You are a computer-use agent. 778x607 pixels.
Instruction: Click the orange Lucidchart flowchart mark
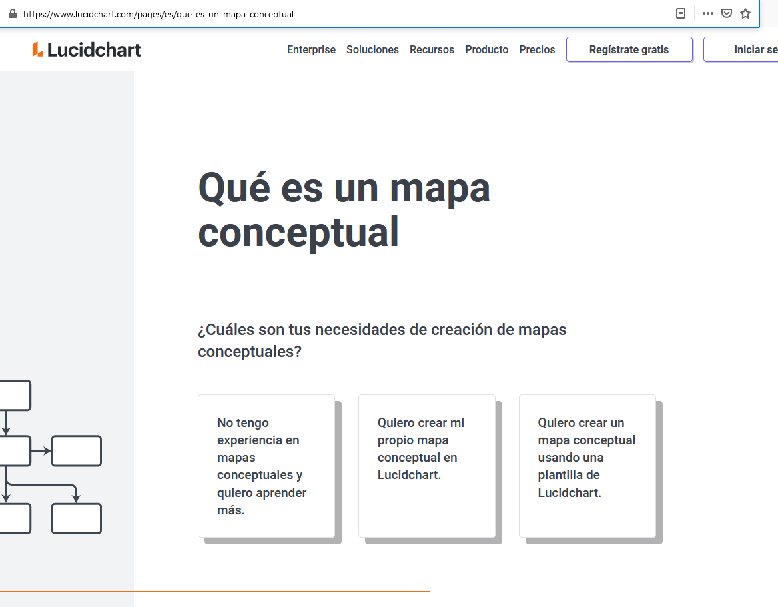click(38, 49)
